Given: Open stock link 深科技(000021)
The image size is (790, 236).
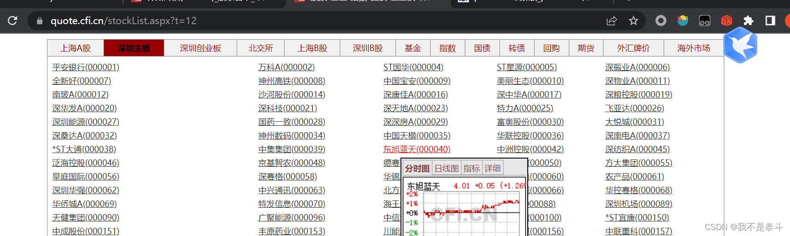Looking at the screenshot, I should point(288,108).
